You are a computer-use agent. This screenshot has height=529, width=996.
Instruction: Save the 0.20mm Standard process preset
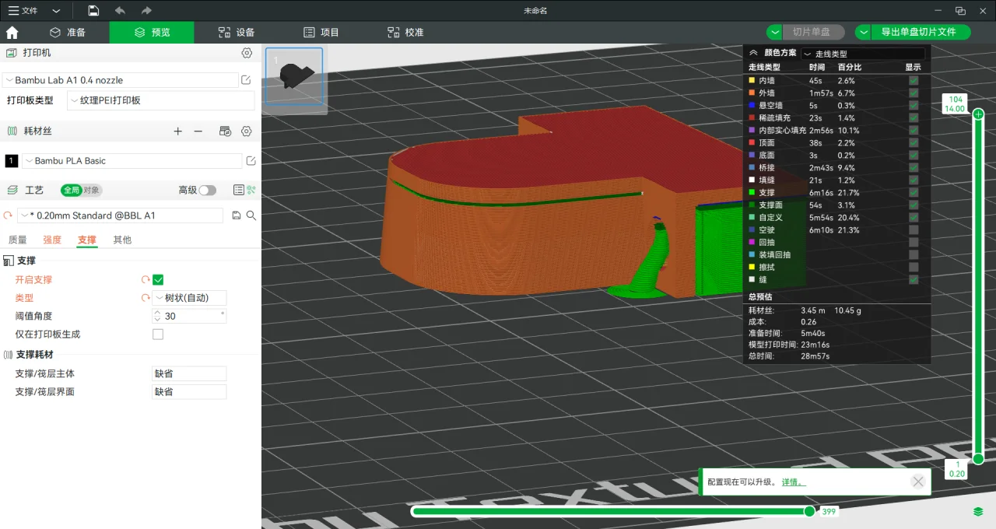pos(237,215)
